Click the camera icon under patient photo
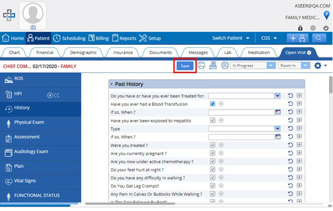 [x=33, y=27]
